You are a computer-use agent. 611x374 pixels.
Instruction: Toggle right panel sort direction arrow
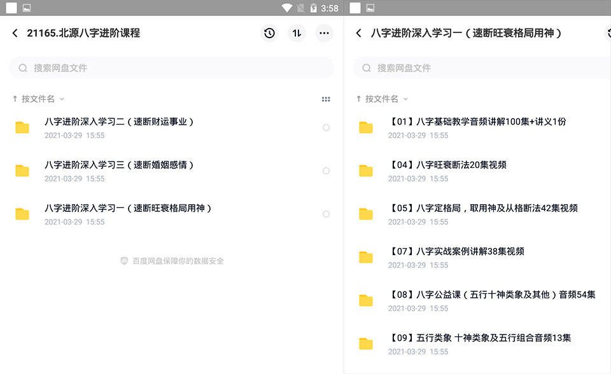coord(358,99)
